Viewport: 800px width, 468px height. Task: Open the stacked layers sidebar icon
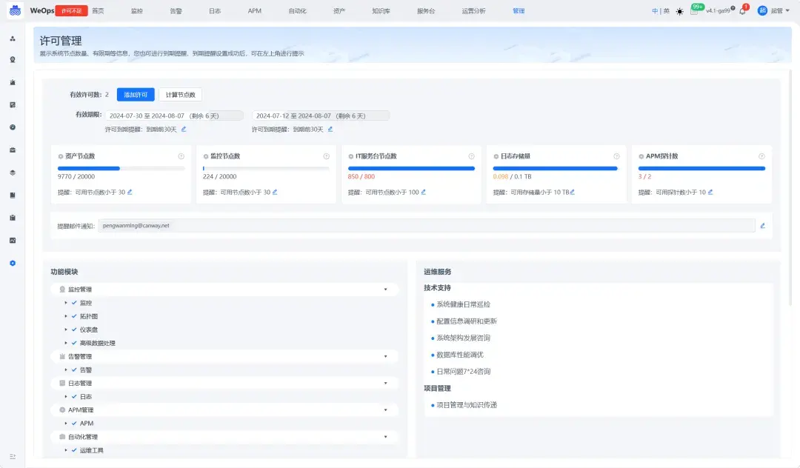pos(13,173)
